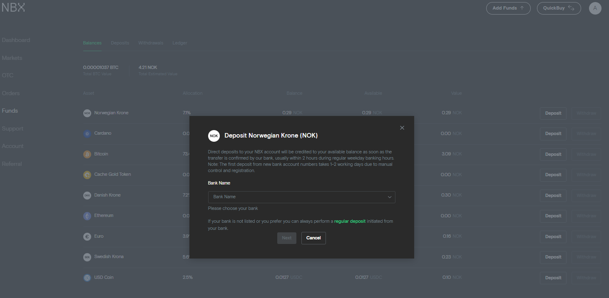This screenshot has width=609, height=298.
Task: Click Withdraw for Euro row
Action: [x=586, y=236]
